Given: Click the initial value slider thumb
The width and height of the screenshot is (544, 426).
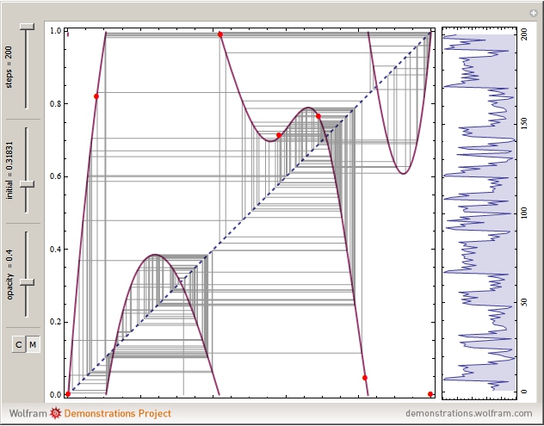Looking at the screenshot, I should coord(27,184).
